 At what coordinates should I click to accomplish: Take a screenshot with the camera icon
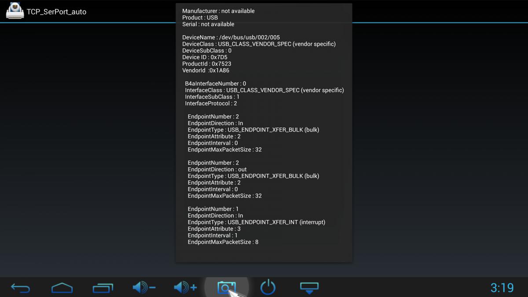[x=226, y=288]
